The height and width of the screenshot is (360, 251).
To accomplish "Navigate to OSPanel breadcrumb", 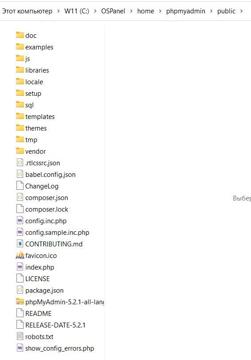I will [x=113, y=11].
